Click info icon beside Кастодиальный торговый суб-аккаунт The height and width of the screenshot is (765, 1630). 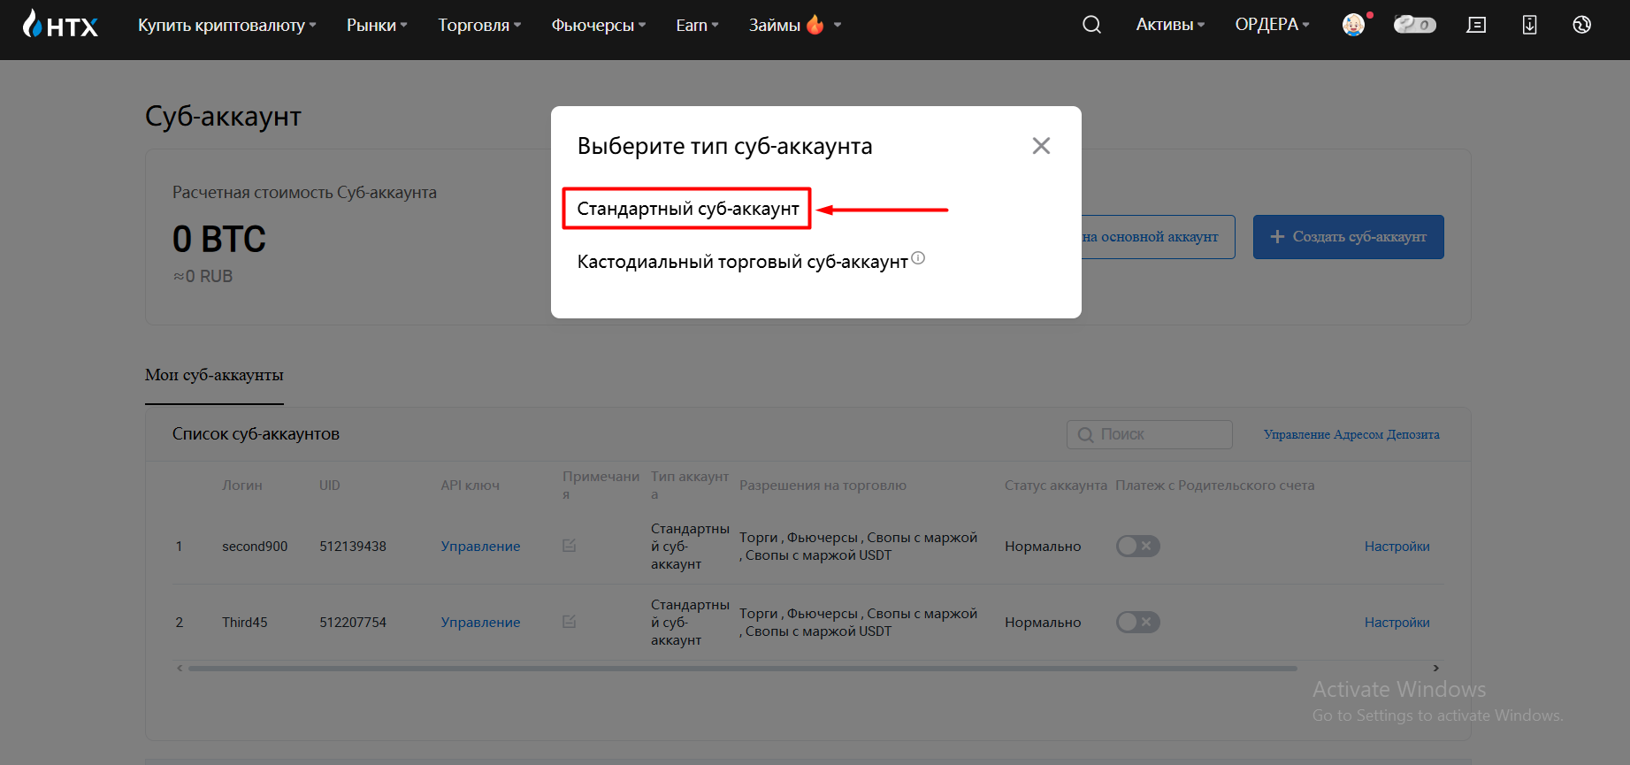[x=918, y=258]
